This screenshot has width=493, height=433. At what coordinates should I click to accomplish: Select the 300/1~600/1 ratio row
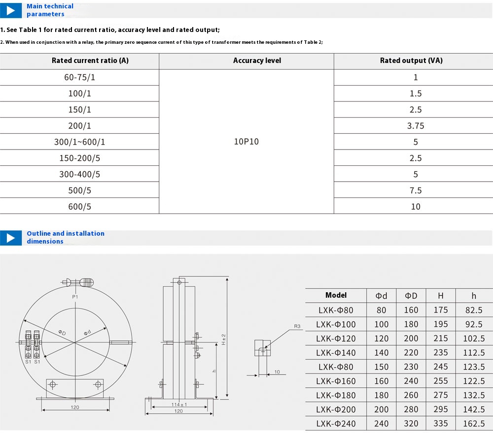coord(80,142)
